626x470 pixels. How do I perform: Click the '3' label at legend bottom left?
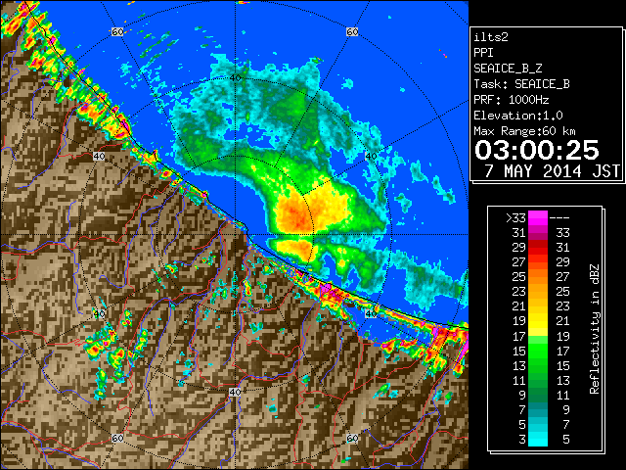pyautogui.click(x=522, y=440)
